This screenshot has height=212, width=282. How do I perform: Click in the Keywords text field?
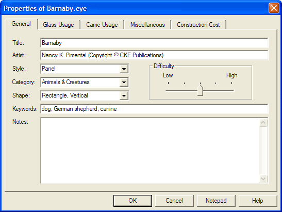click(154, 109)
